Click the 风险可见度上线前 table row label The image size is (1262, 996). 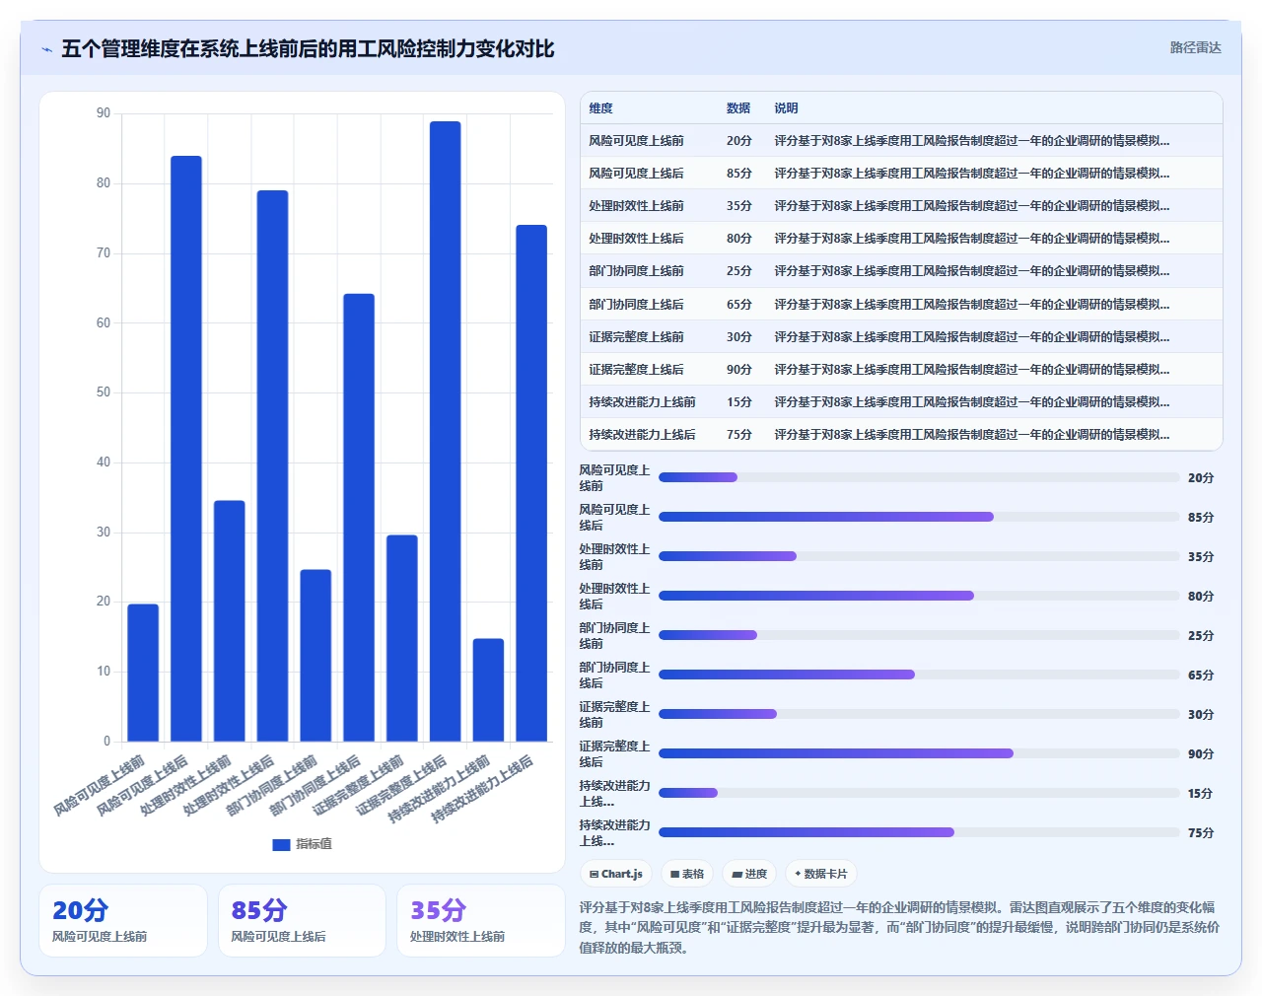point(636,141)
